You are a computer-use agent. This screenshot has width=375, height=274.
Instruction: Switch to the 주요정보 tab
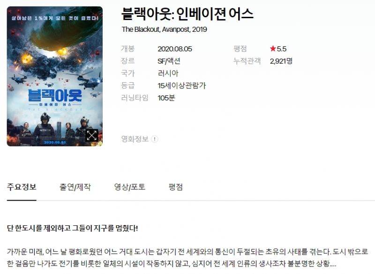tap(22, 187)
